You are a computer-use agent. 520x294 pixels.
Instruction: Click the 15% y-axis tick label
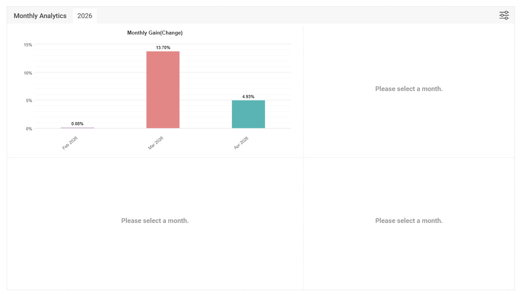point(28,45)
